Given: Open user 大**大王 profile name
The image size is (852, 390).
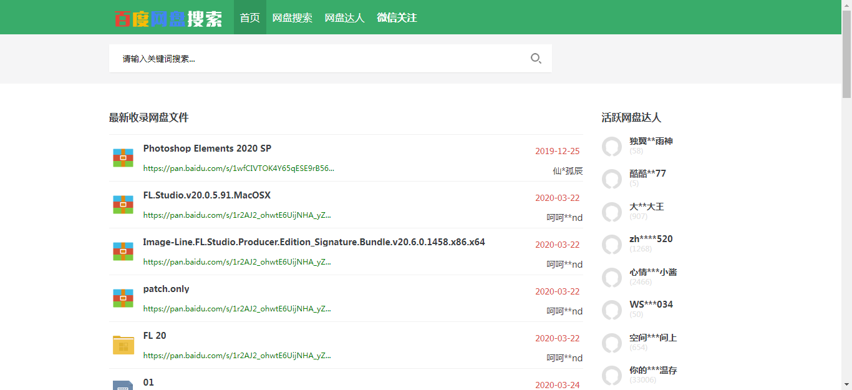Looking at the screenshot, I should (647, 207).
